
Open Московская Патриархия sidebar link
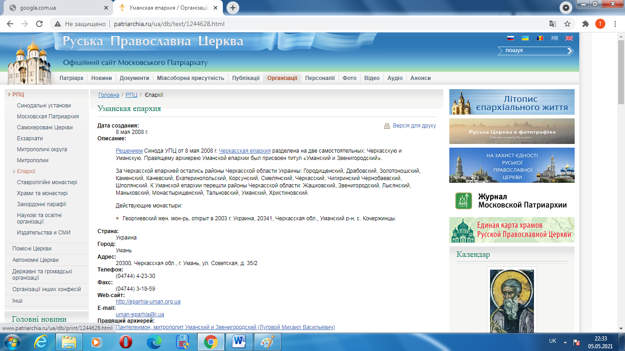click(x=48, y=117)
